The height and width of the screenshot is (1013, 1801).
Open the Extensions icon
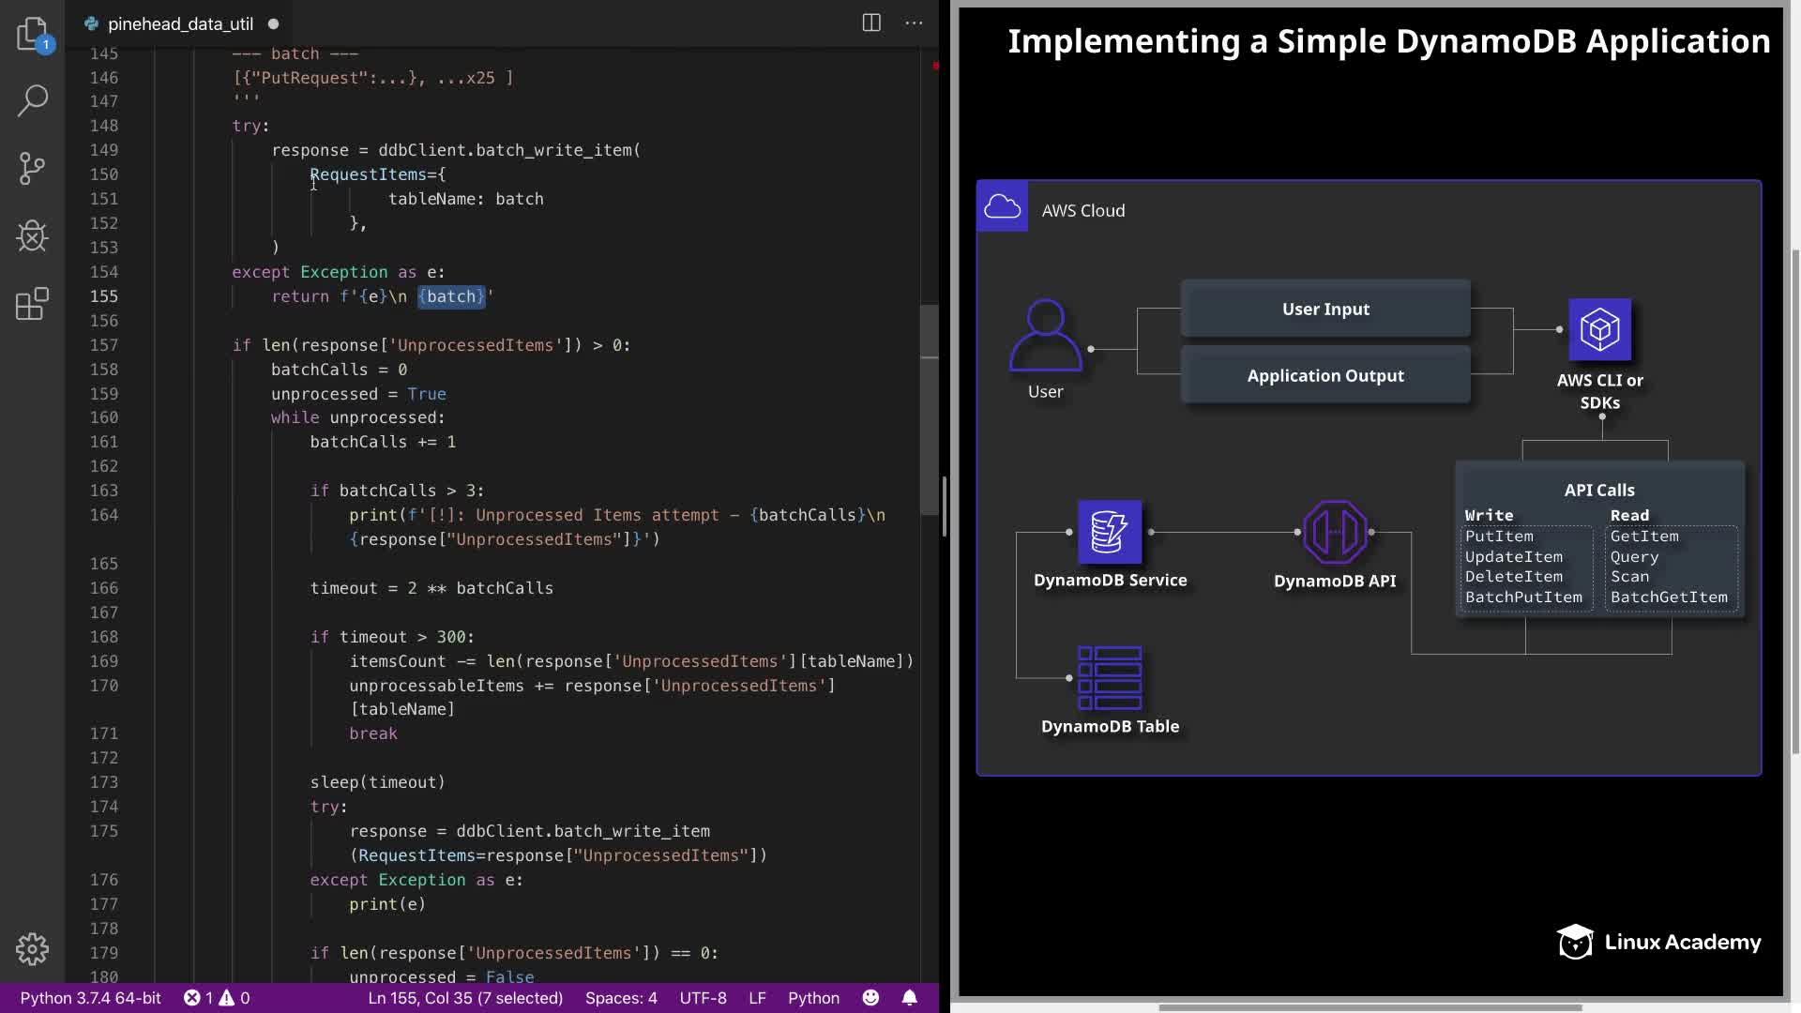coord(33,304)
